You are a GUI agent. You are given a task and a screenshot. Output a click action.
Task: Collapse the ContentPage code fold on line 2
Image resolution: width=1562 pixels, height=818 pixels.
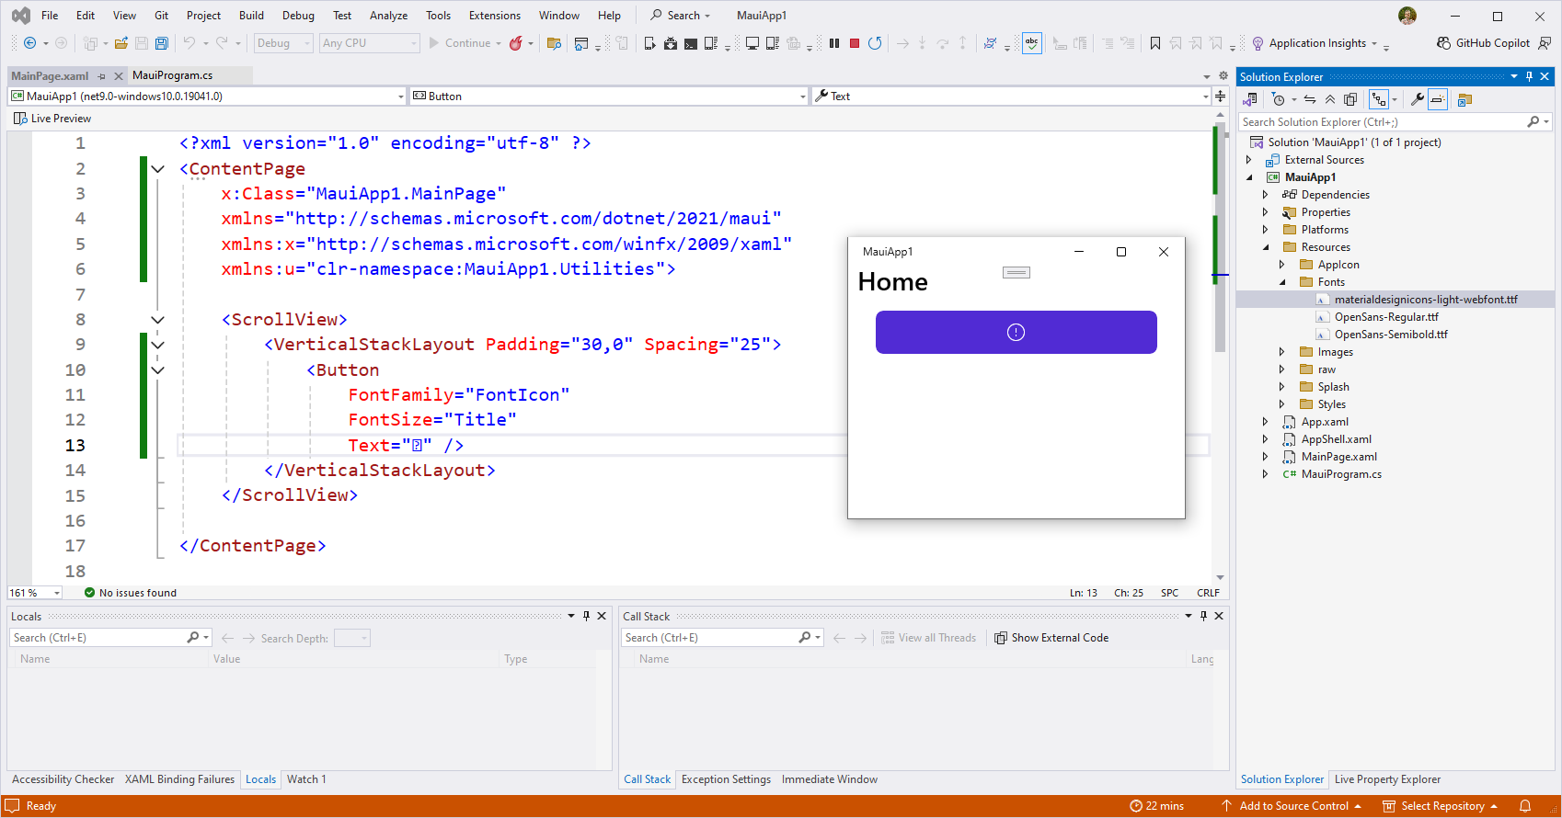[157, 169]
